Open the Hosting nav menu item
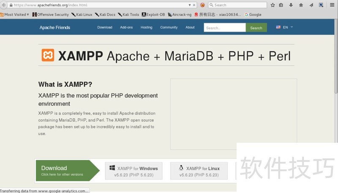This screenshot has width=338, height=193. [x=146, y=27]
